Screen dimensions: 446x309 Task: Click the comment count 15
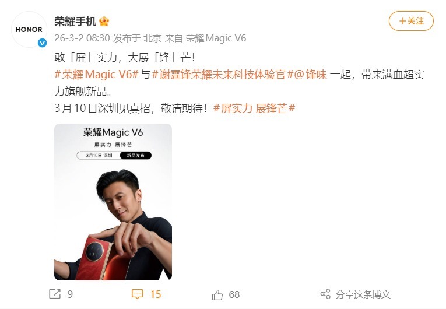click(x=156, y=294)
